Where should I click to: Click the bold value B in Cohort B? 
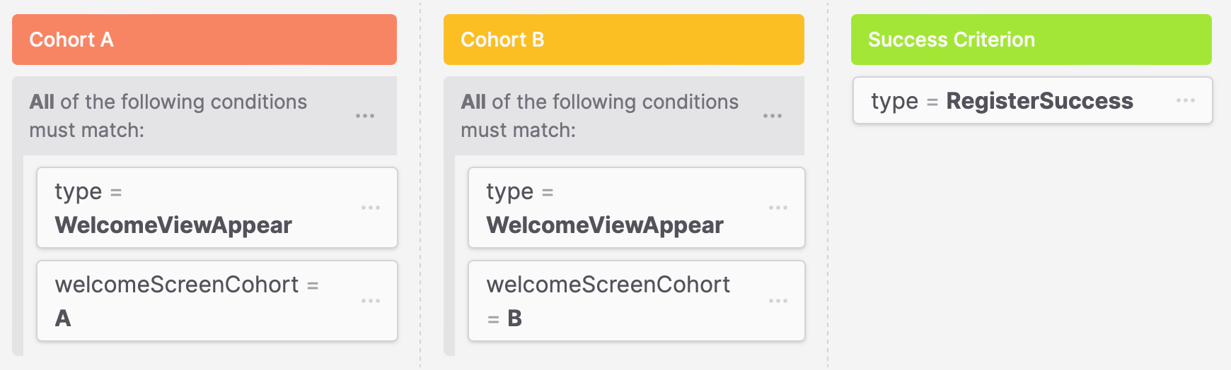tap(515, 318)
